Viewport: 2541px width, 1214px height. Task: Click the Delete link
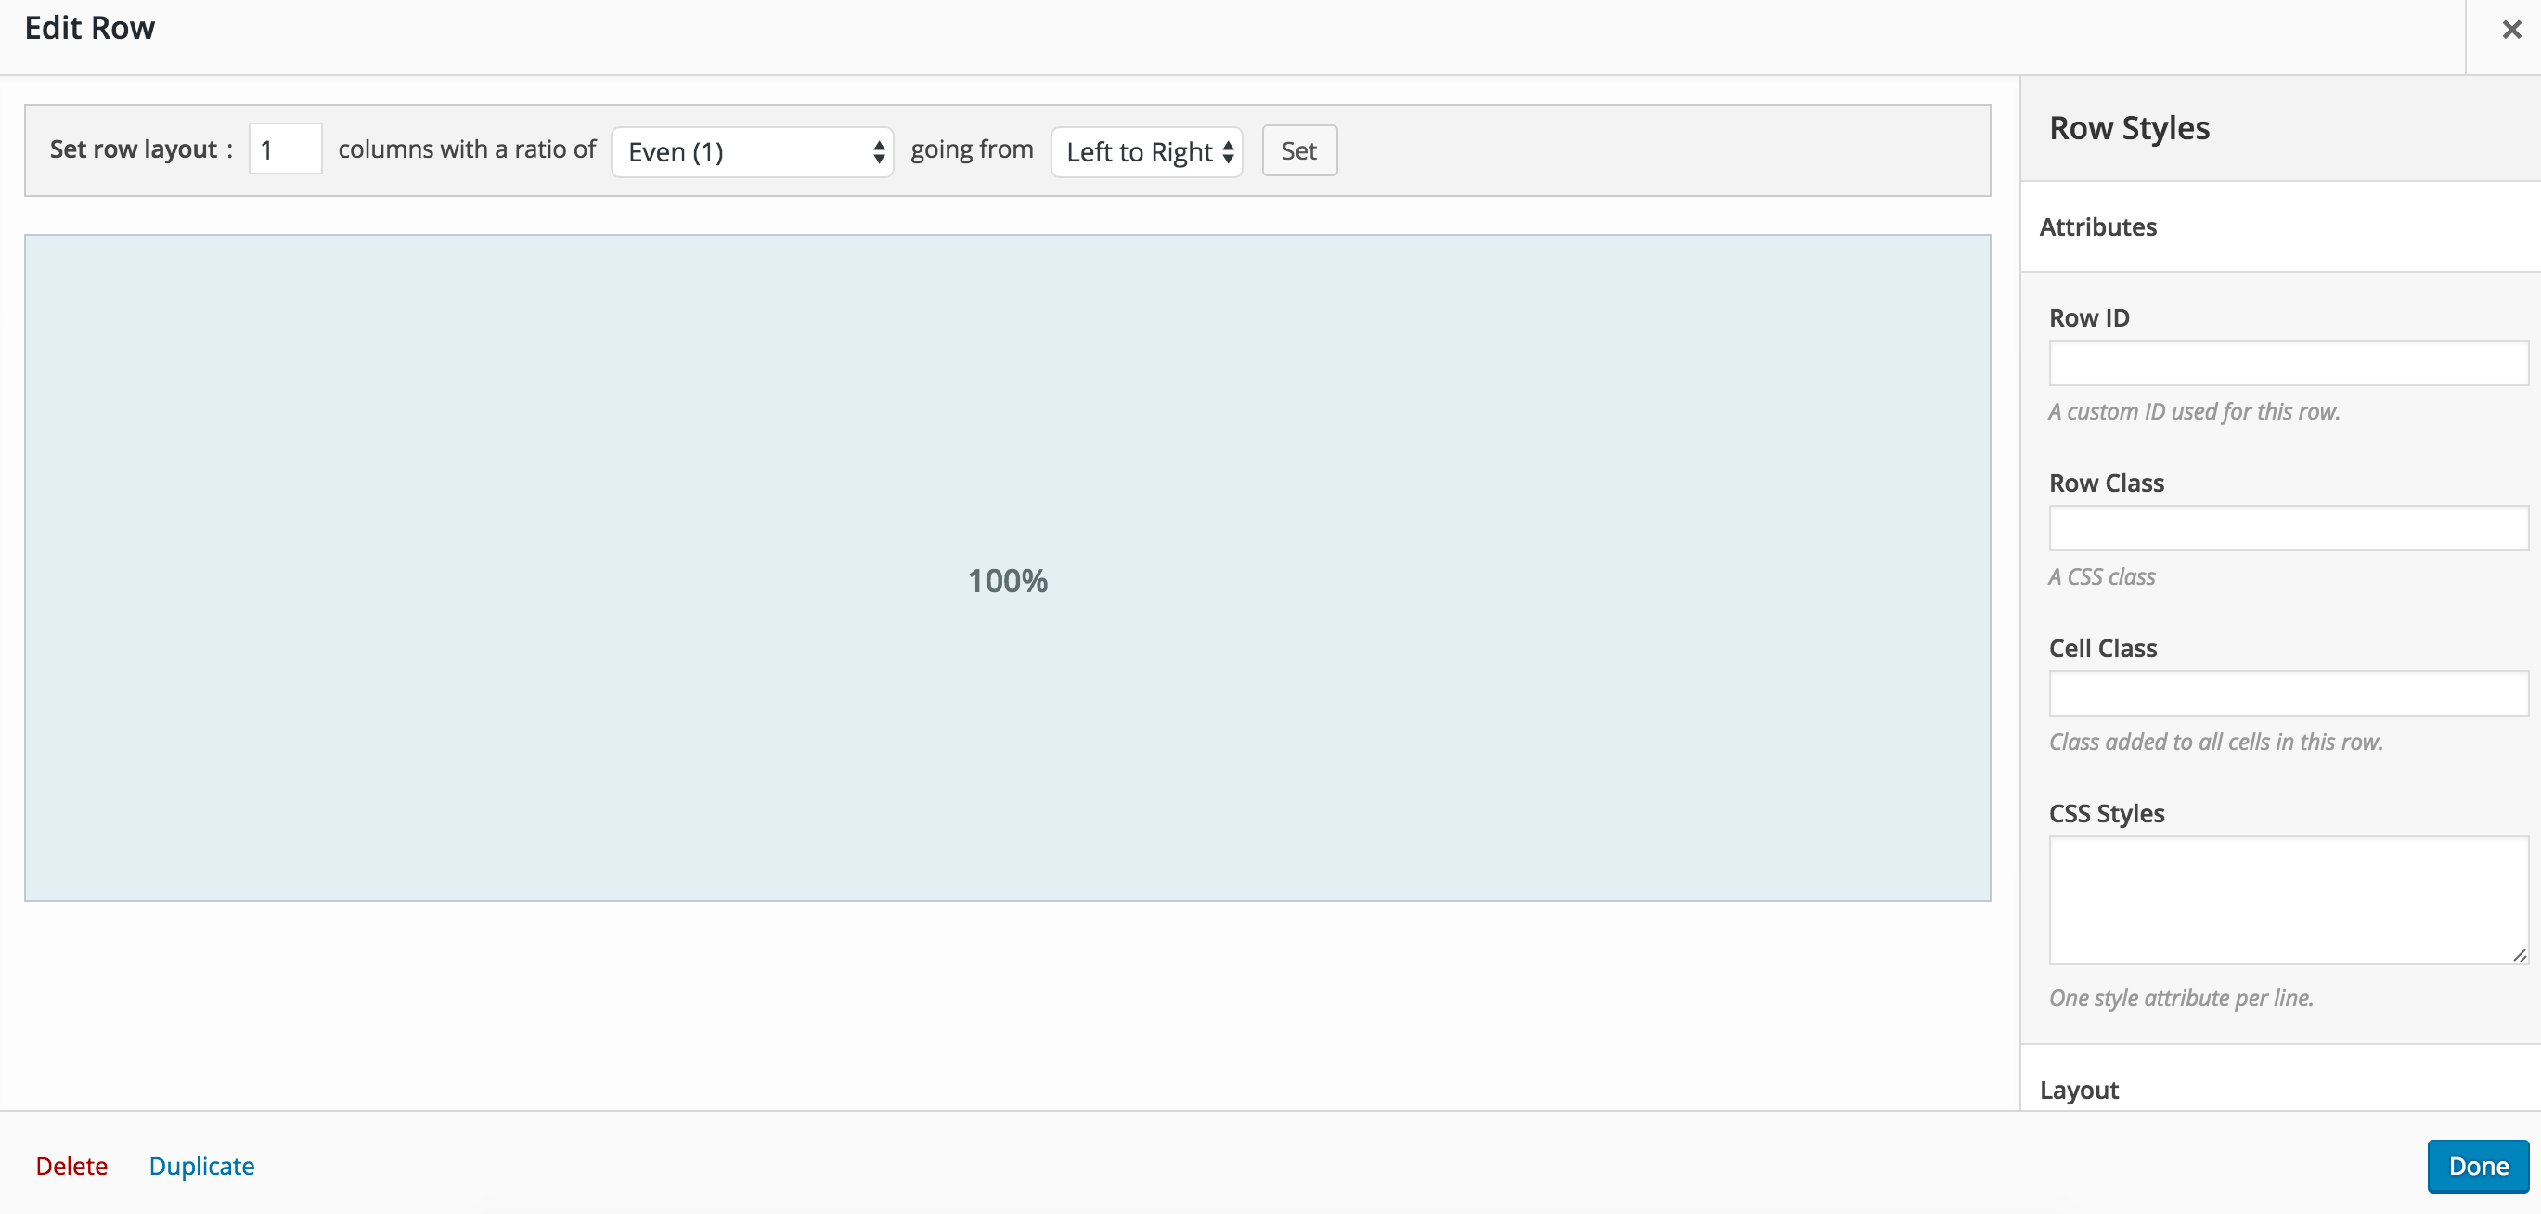pos(71,1166)
